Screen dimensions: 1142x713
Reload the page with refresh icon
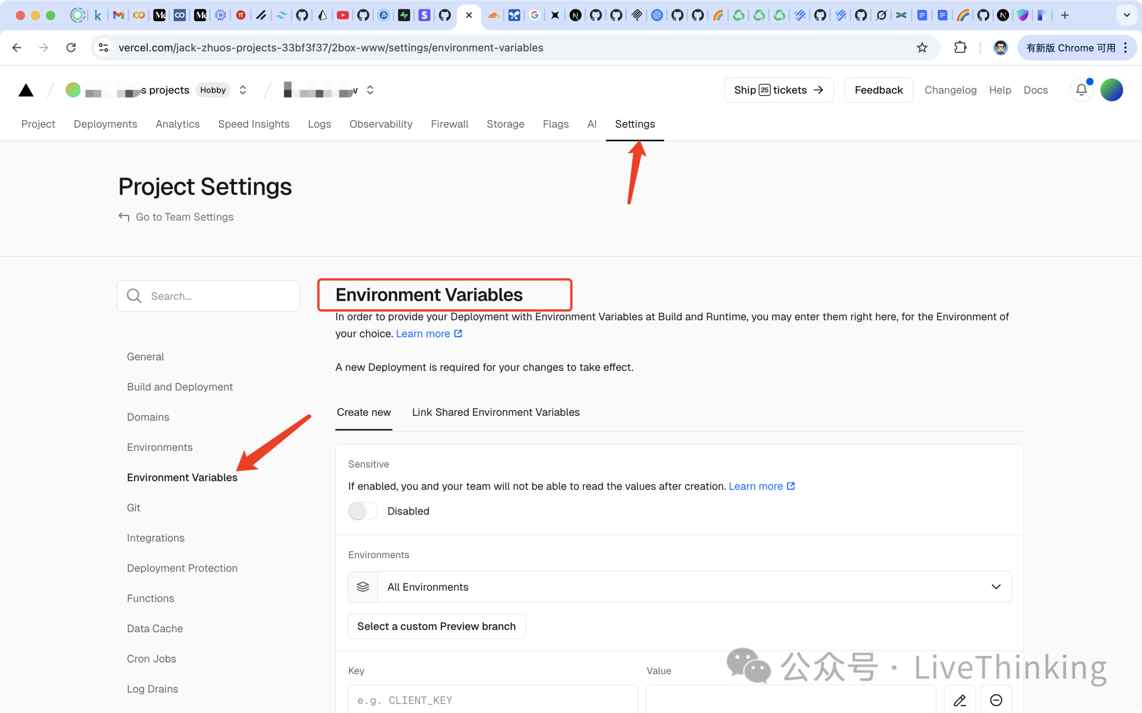(71, 48)
